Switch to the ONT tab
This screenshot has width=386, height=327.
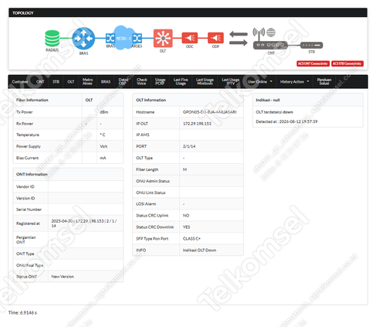pos(40,82)
